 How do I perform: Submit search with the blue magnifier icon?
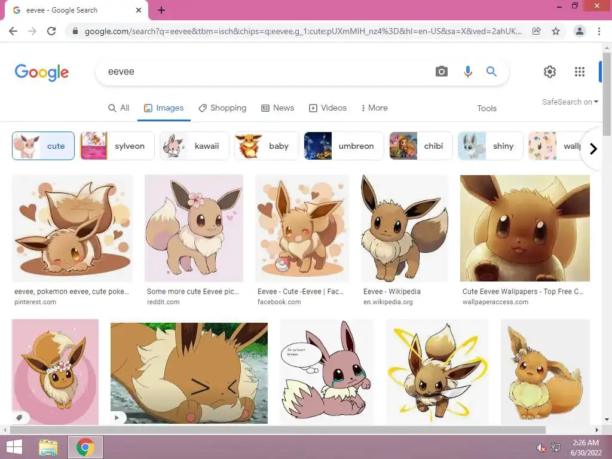coord(491,72)
